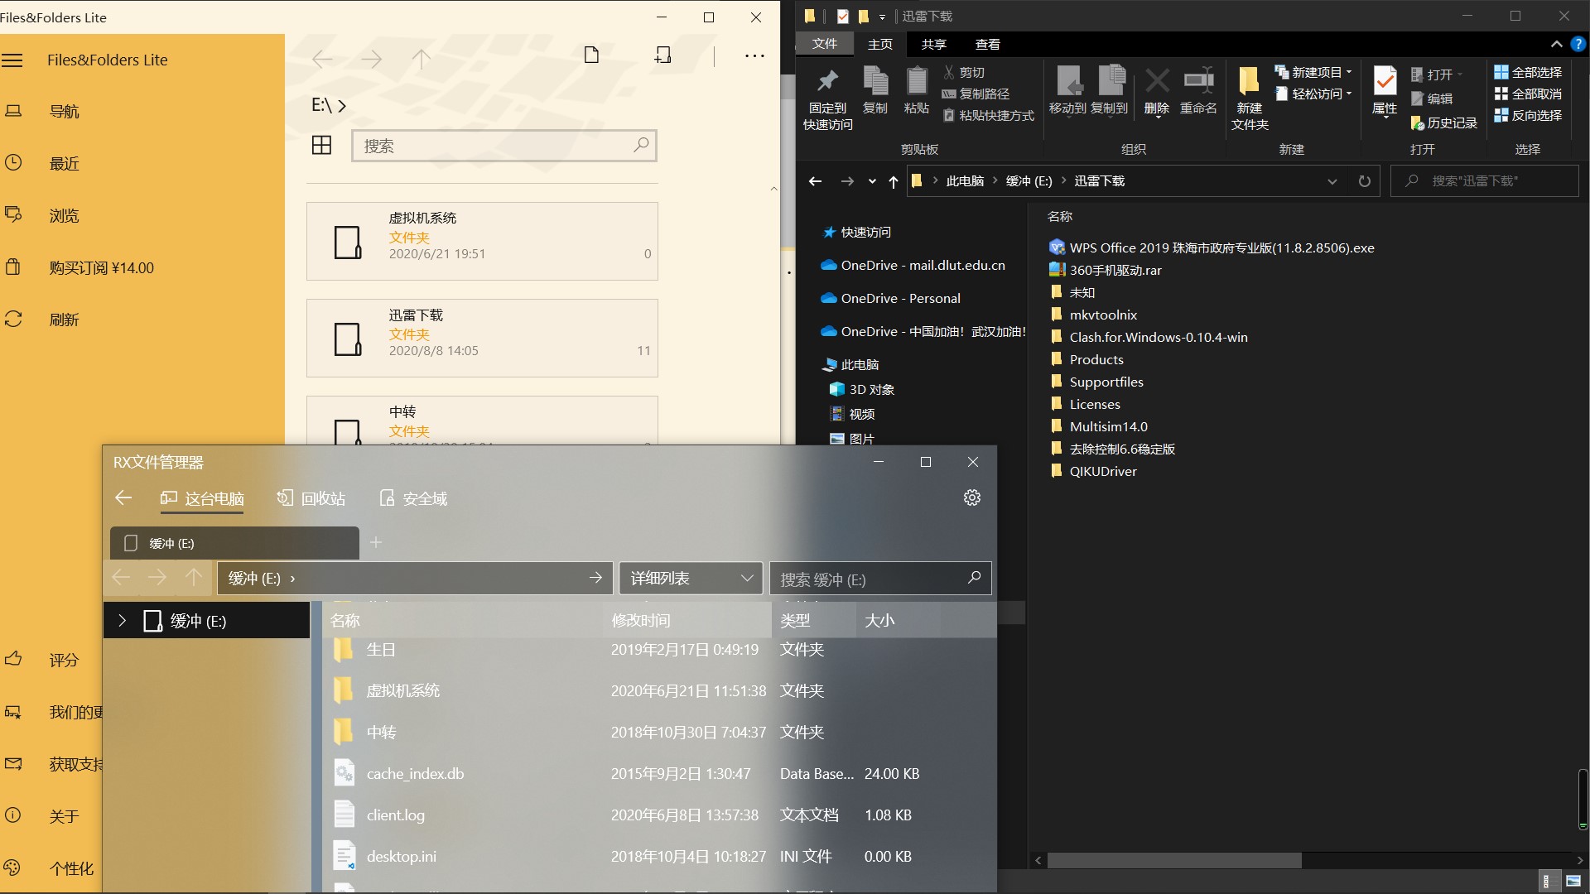Toggle navigation pane via hamburger menu
The image size is (1590, 894).
coord(13,60)
